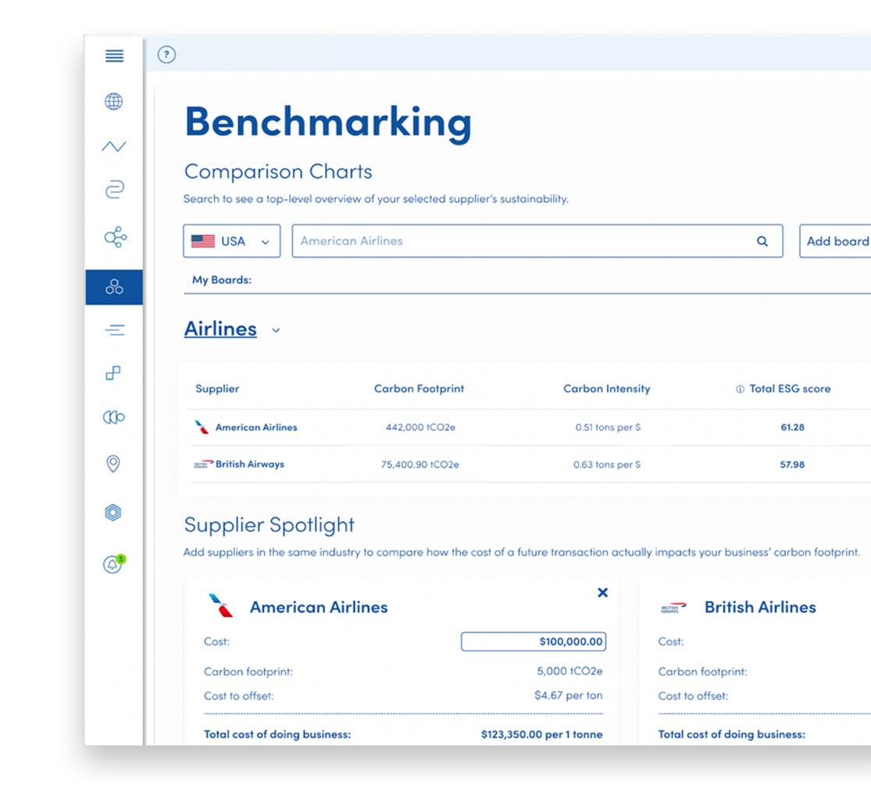The height and width of the screenshot is (796, 871).
Task: Open the trend line chart icon
Action: pyautogui.click(x=114, y=146)
